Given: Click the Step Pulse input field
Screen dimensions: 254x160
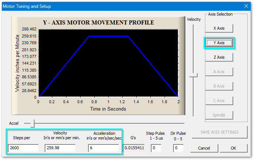Looking at the screenshot, I should coord(156,148).
